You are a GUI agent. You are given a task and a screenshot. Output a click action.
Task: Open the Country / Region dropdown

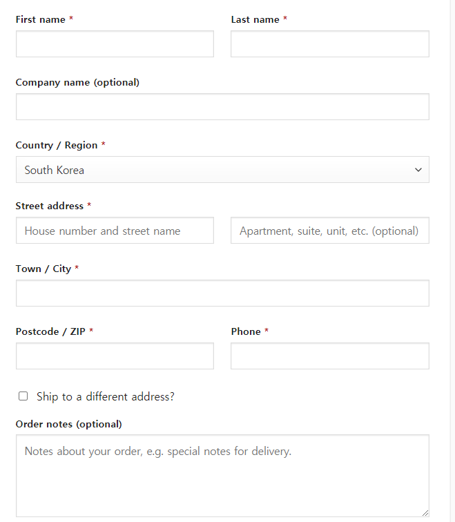[223, 169]
